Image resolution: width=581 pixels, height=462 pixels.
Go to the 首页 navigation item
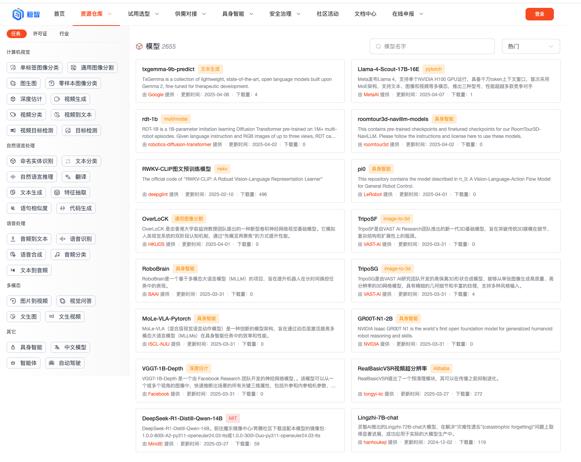coord(59,14)
